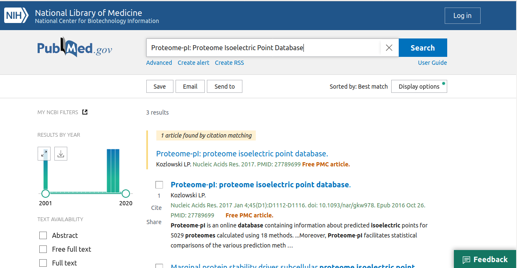Tick the checkbox for the Proteome-pI article
Screen dimensions: 517x268
pos(159,185)
